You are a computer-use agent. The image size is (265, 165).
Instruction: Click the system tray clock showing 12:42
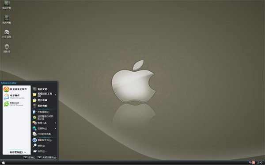[259, 162]
